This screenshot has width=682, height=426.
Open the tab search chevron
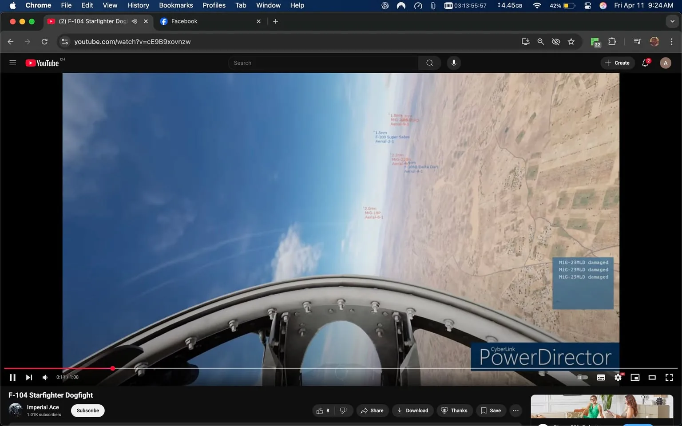[672, 21]
